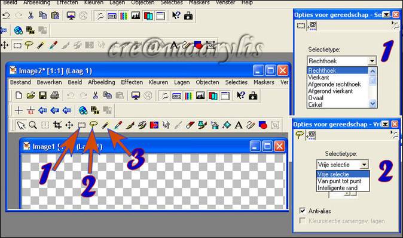Toggle the Anti-alias checkbox
The width and height of the screenshot is (403, 238).
(x=303, y=211)
